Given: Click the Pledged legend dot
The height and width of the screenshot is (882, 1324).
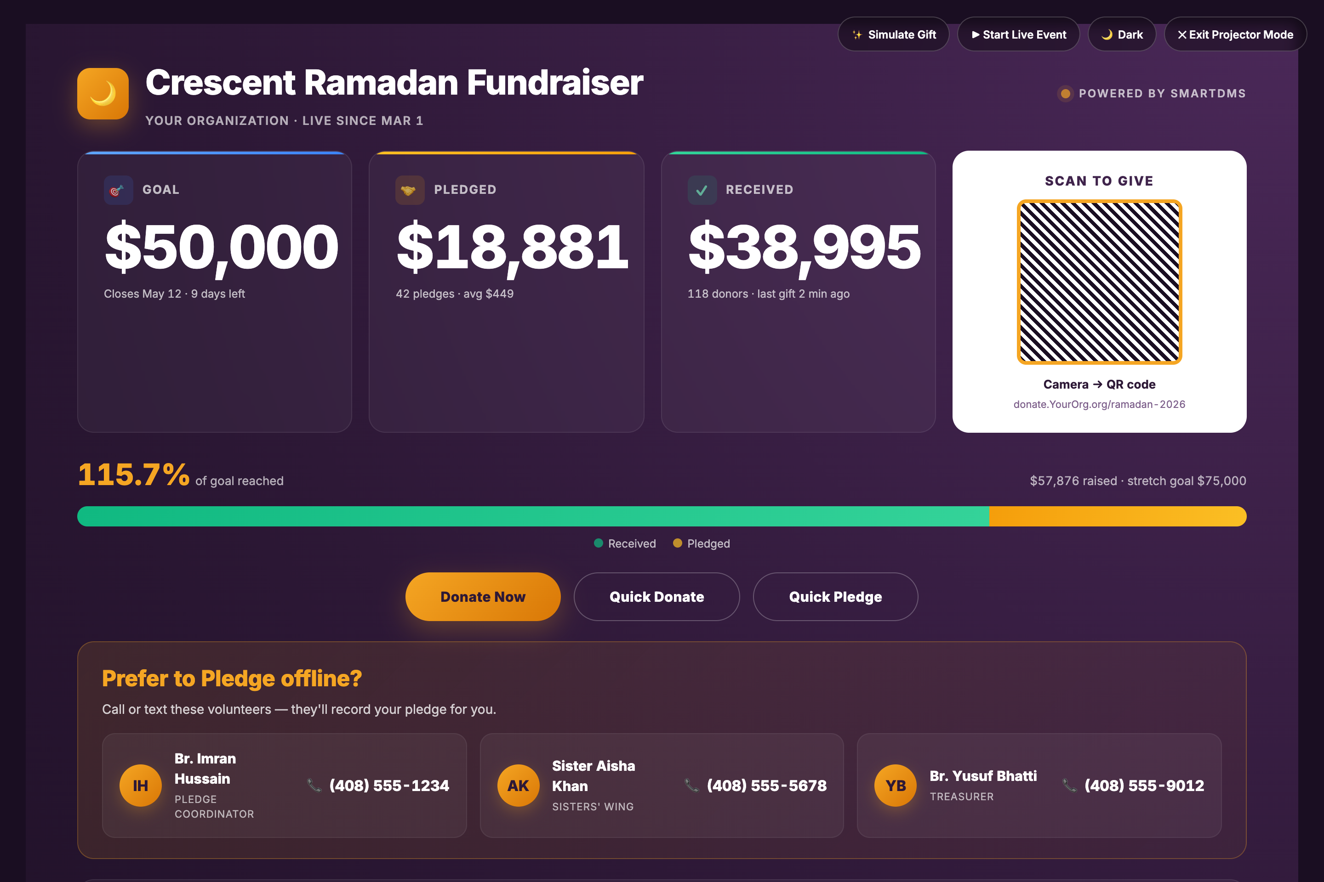Looking at the screenshot, I should (x=678, y=543).
